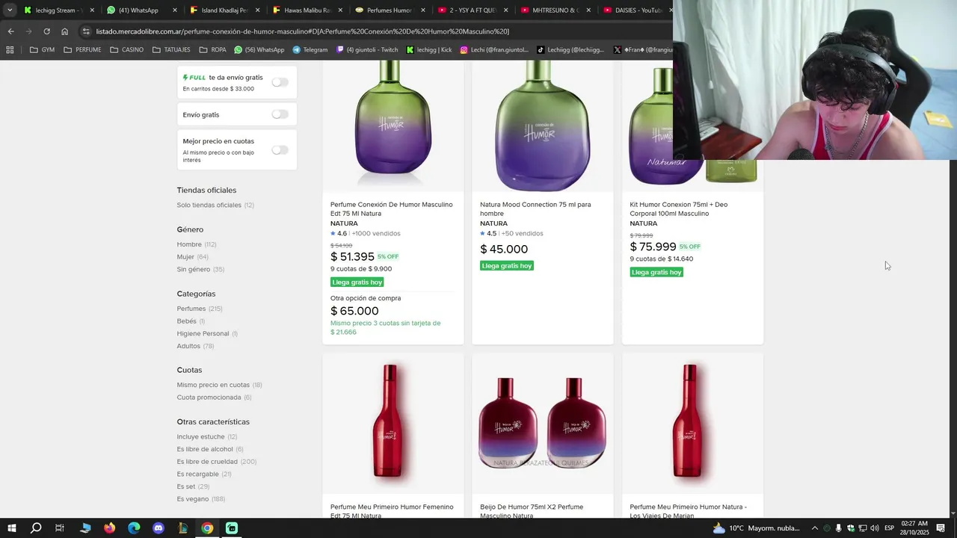Open the lechigg | Kick bookmark
957x538 pixels.
coord(429,50)
